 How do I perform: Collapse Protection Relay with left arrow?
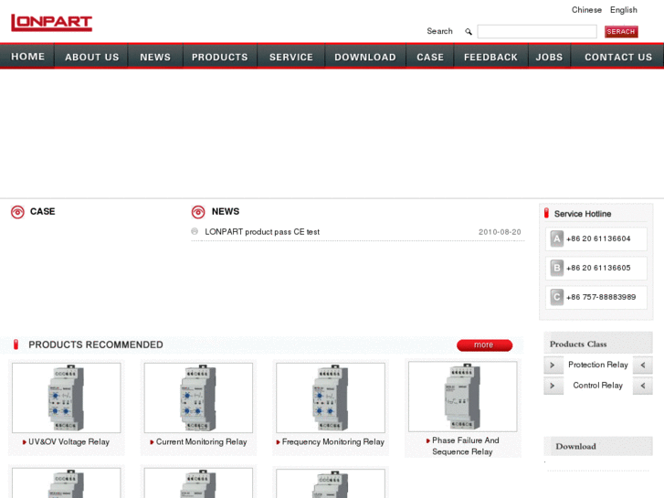coord(643,366)
